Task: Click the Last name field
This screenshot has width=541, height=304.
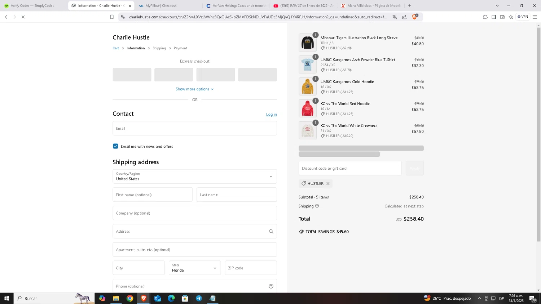Action: point(237,195)
